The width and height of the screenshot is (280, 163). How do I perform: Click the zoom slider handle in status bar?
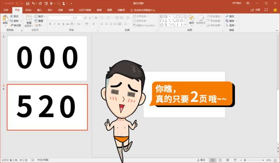(x=245, y=160)
